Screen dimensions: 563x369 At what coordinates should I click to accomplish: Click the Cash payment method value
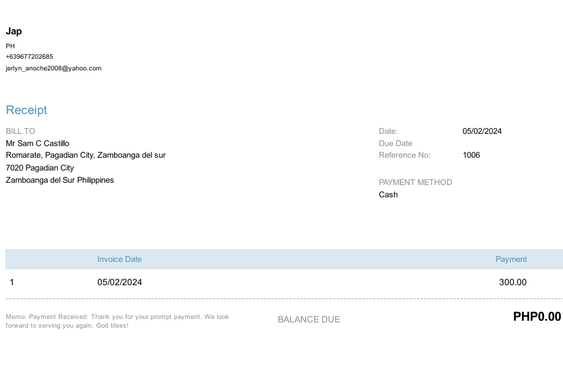[x=388, y=194]
